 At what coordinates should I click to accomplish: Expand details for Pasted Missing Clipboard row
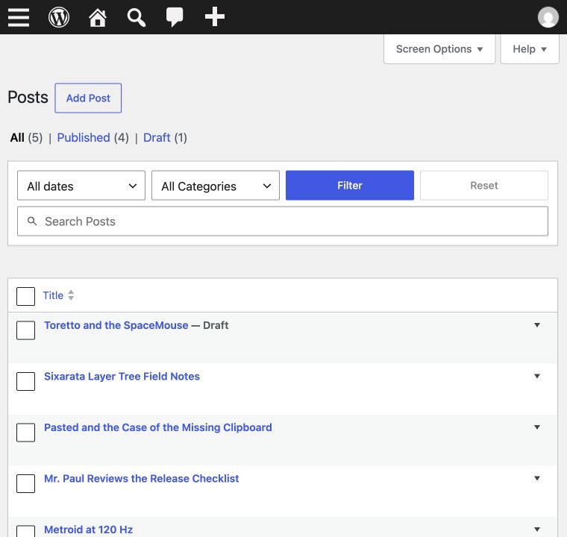tap(537, 427)
